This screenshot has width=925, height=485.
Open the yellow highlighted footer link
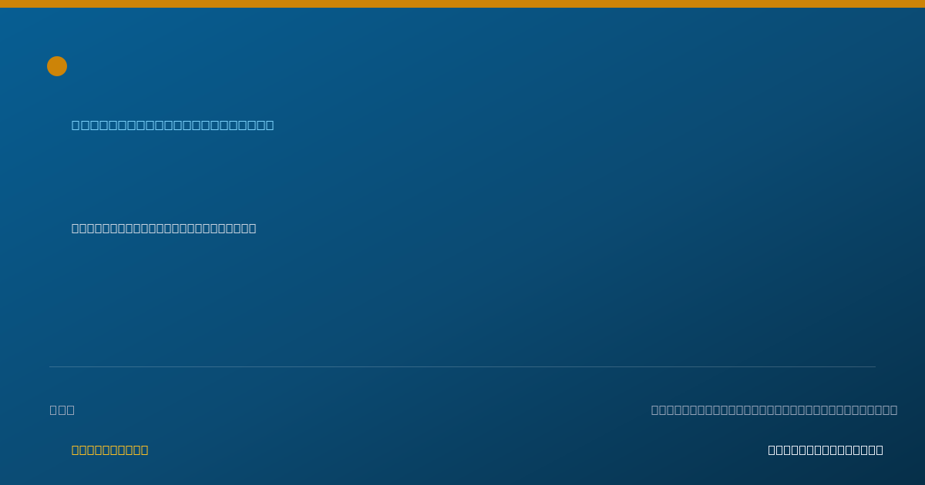point(109,450)
